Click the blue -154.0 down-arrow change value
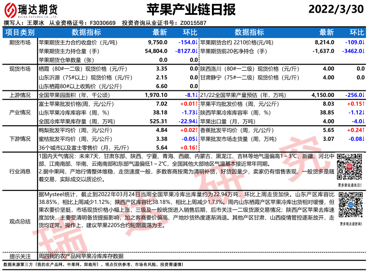368x272 pixels. (x=189, y=43)
